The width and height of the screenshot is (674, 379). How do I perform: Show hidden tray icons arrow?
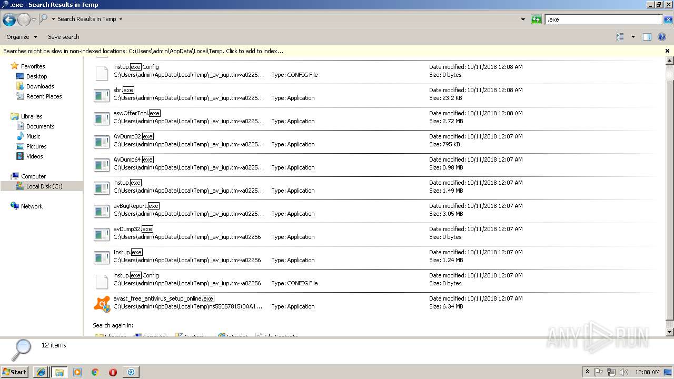click(587, 372)
